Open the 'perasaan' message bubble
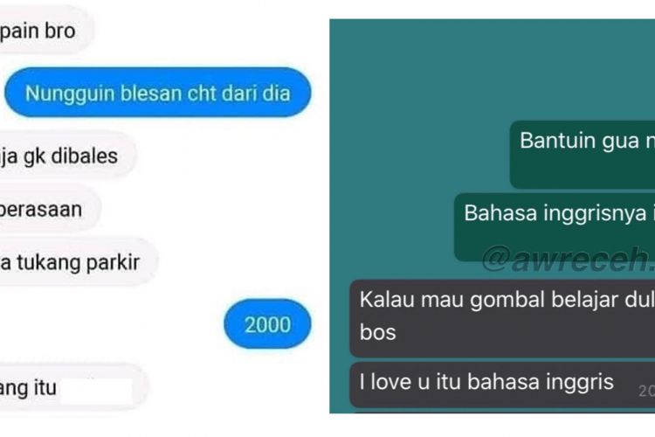Screen dimensions: 655x437 click(49, 209)
